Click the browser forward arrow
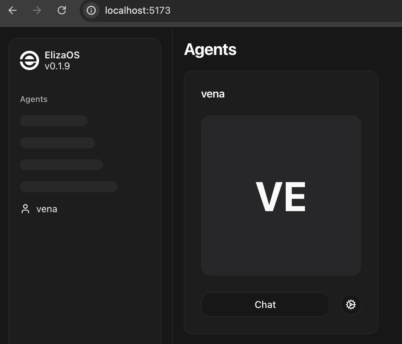This screenshot has height=344, width=402. pos(37,11)
